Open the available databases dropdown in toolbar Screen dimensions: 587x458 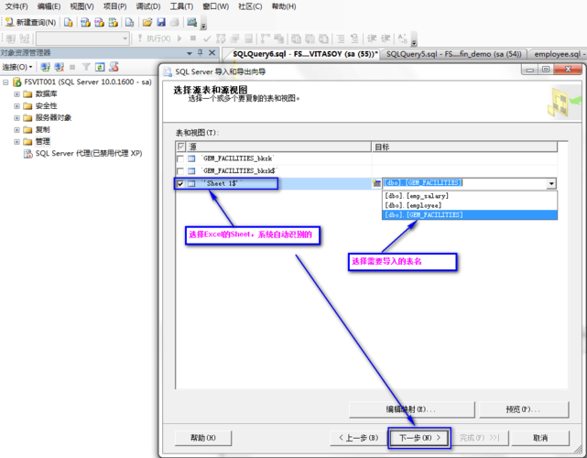[125, 38]
